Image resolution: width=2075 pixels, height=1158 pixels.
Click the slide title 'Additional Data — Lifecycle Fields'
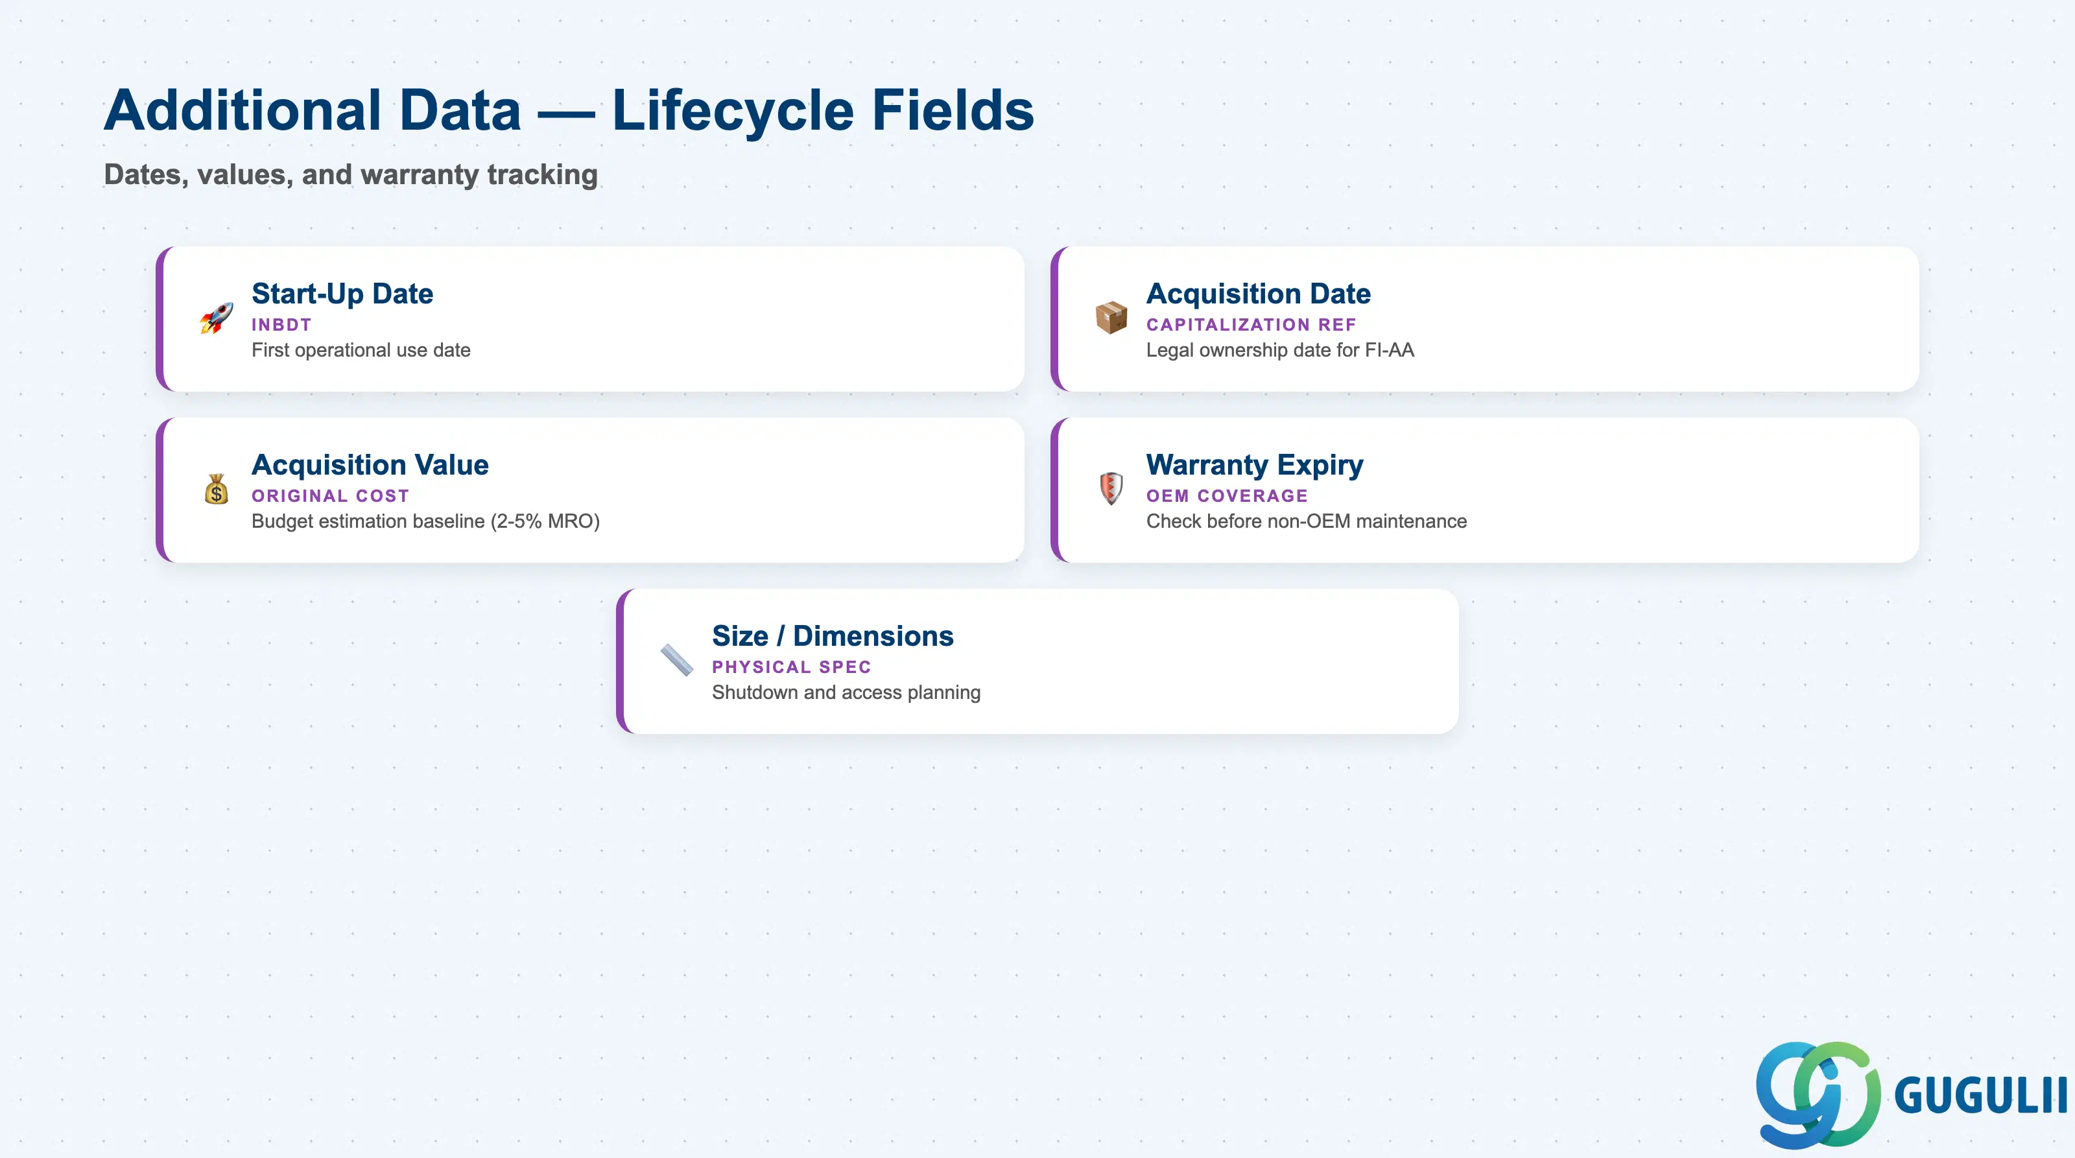tap(569, 110)
